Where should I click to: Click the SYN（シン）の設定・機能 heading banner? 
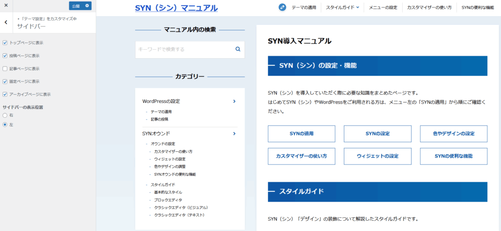[x=377, y=66]
